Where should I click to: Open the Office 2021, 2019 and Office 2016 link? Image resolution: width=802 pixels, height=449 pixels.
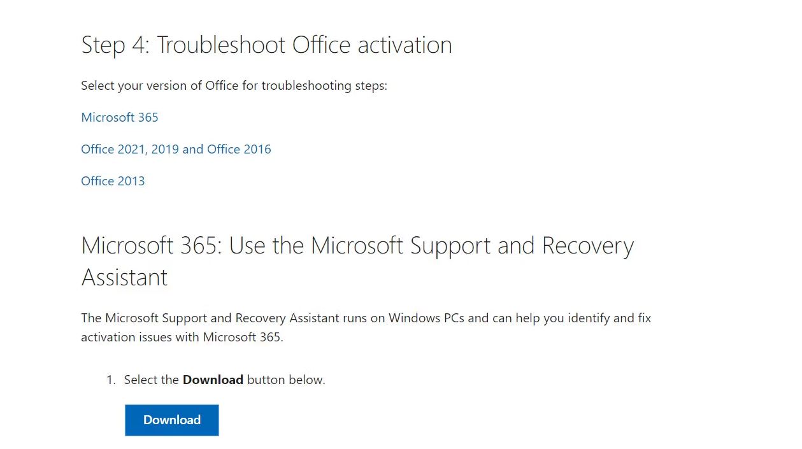[x=176, y=149]
